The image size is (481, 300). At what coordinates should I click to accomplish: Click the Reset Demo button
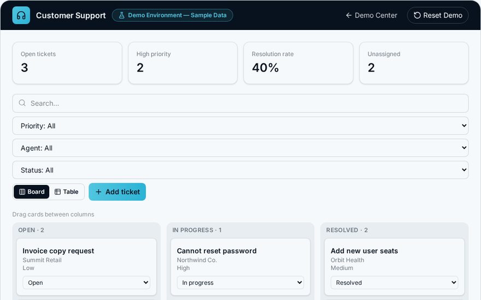pos(438,15)
